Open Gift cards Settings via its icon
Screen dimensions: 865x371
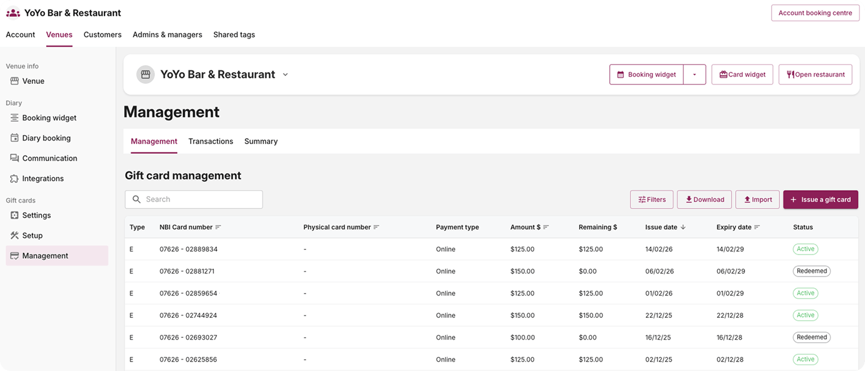point(14,215)
